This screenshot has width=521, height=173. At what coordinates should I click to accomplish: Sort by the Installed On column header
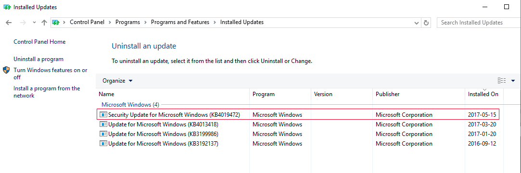(484, 94)
